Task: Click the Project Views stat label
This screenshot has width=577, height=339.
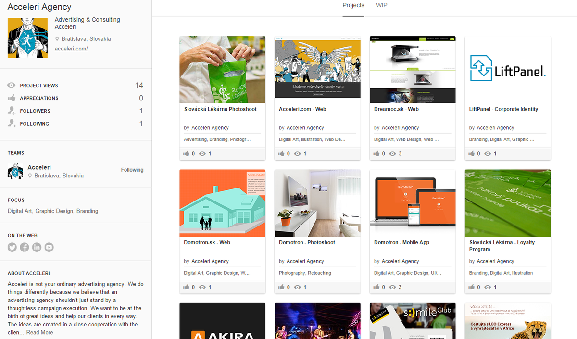Action: coord(39,86)
